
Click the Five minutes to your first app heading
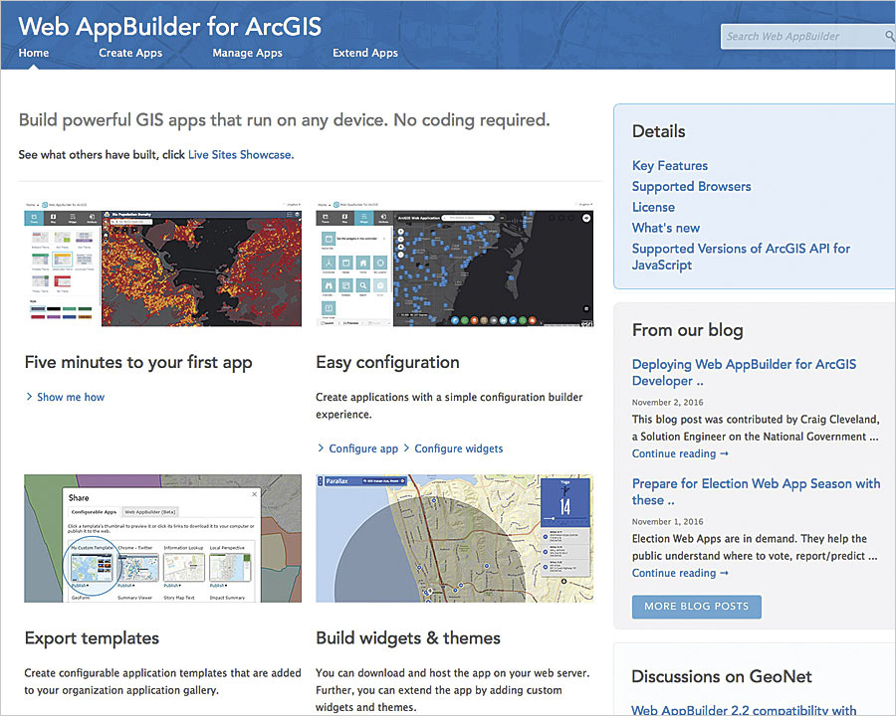point(138,363)
